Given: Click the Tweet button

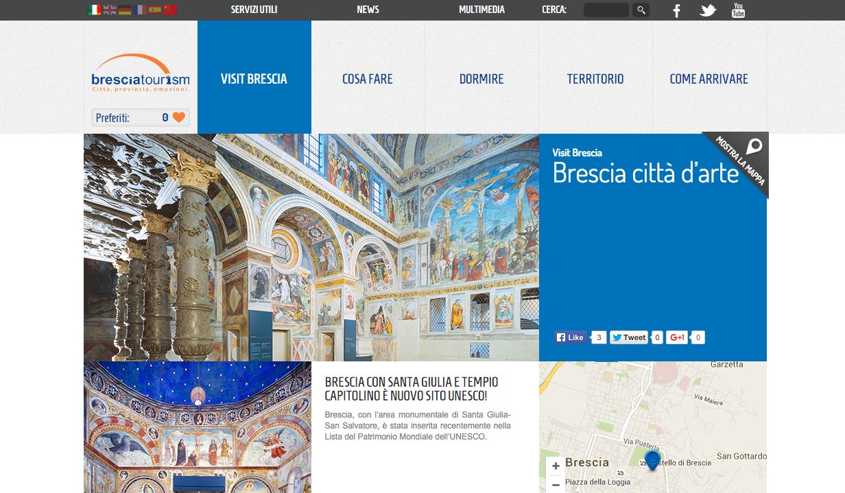Looking at the screenshot, I should (629, 337).
